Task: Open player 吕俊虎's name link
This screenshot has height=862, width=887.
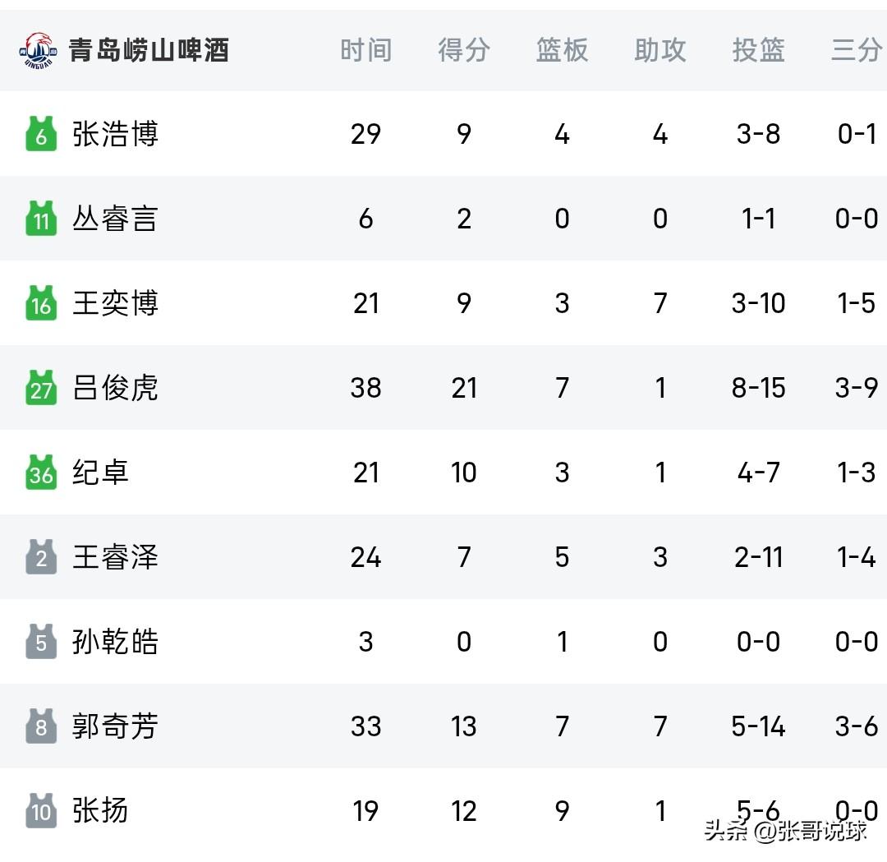Action: pos(115,388)
